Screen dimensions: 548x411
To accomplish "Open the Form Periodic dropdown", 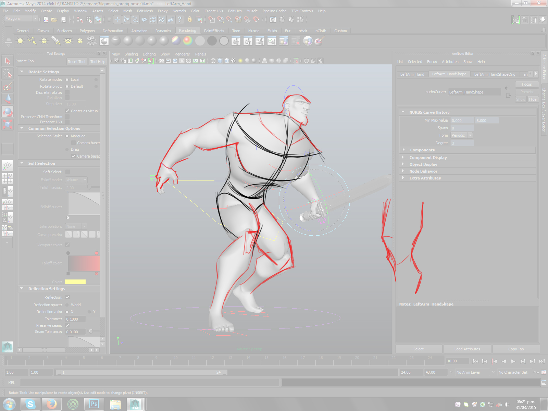I will coord(462,135).
